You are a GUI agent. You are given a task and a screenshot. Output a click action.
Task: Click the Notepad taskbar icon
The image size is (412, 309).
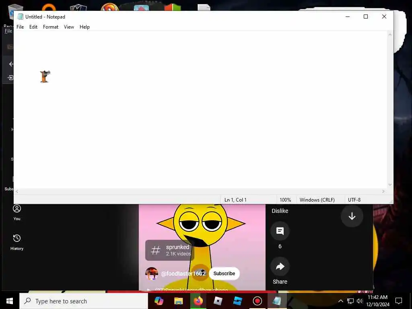[277, 301]
